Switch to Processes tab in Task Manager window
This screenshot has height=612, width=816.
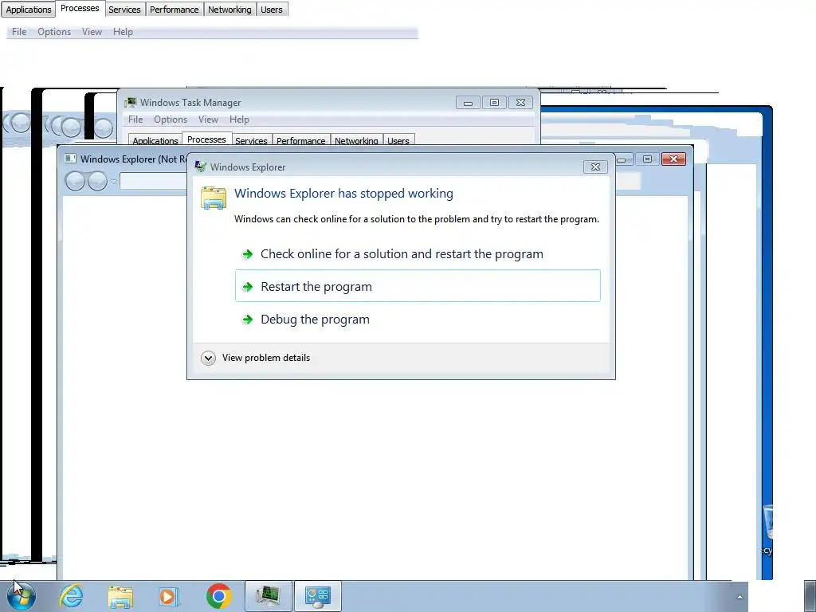(x=206, y=139)
